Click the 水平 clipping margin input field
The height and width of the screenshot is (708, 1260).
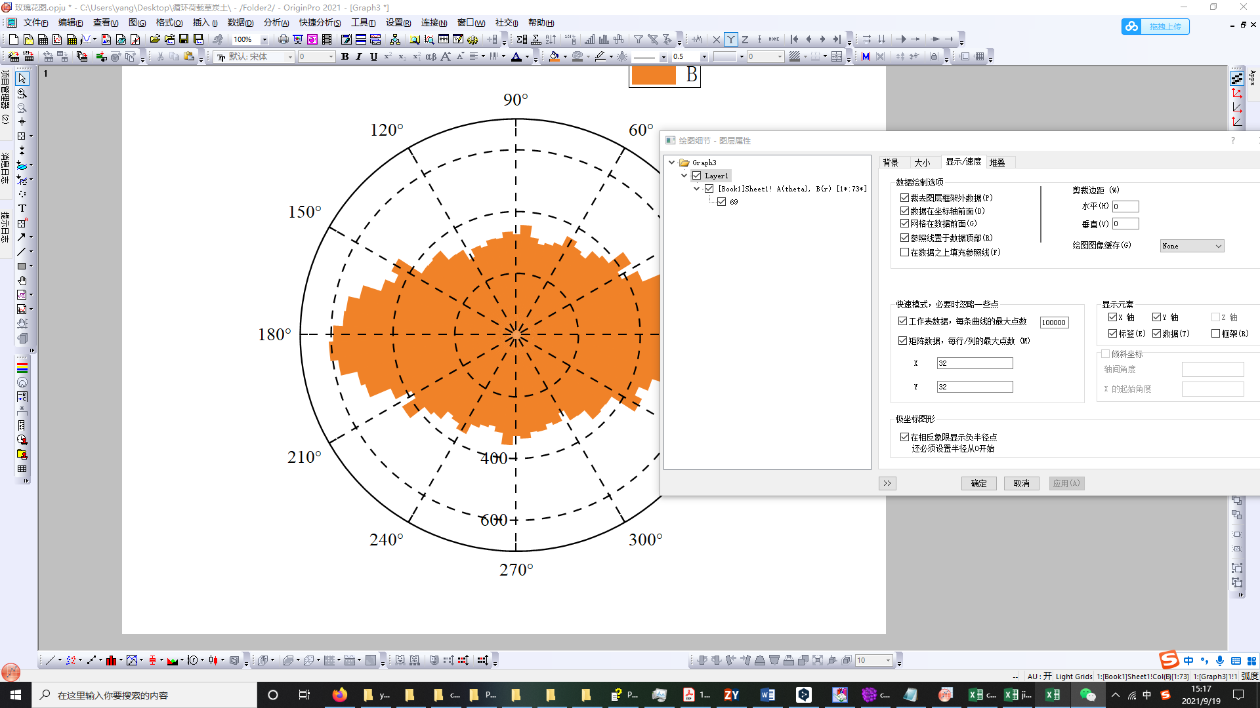click(1125, 206)
